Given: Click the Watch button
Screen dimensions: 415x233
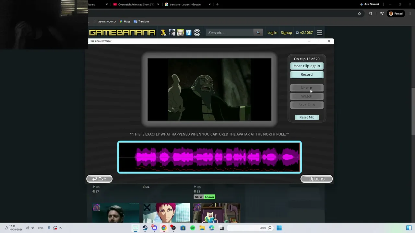Looking at the screenshot, I should click(307, 96).
